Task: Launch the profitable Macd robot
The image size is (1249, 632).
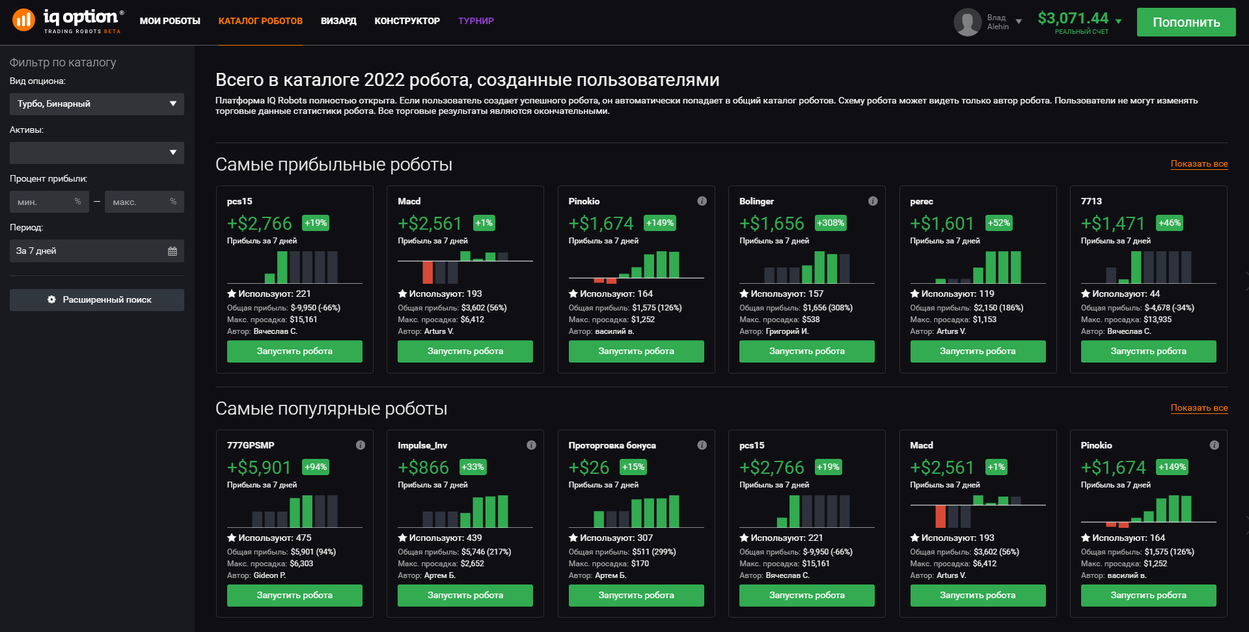Action: tap(465, 351)
